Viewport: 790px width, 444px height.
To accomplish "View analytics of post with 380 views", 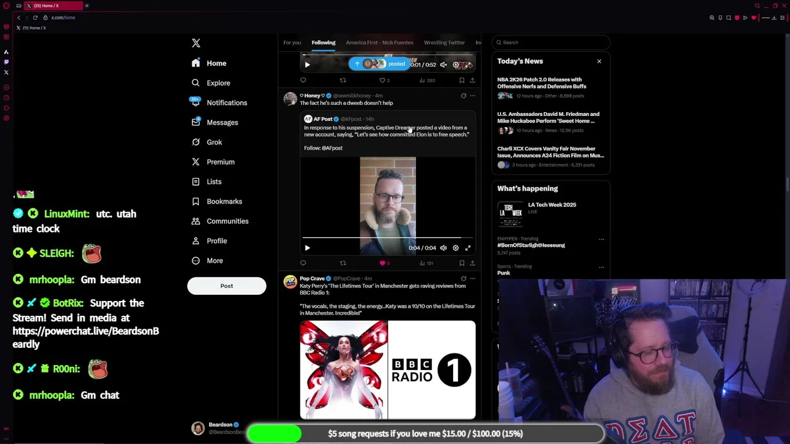I will (427, 80).
